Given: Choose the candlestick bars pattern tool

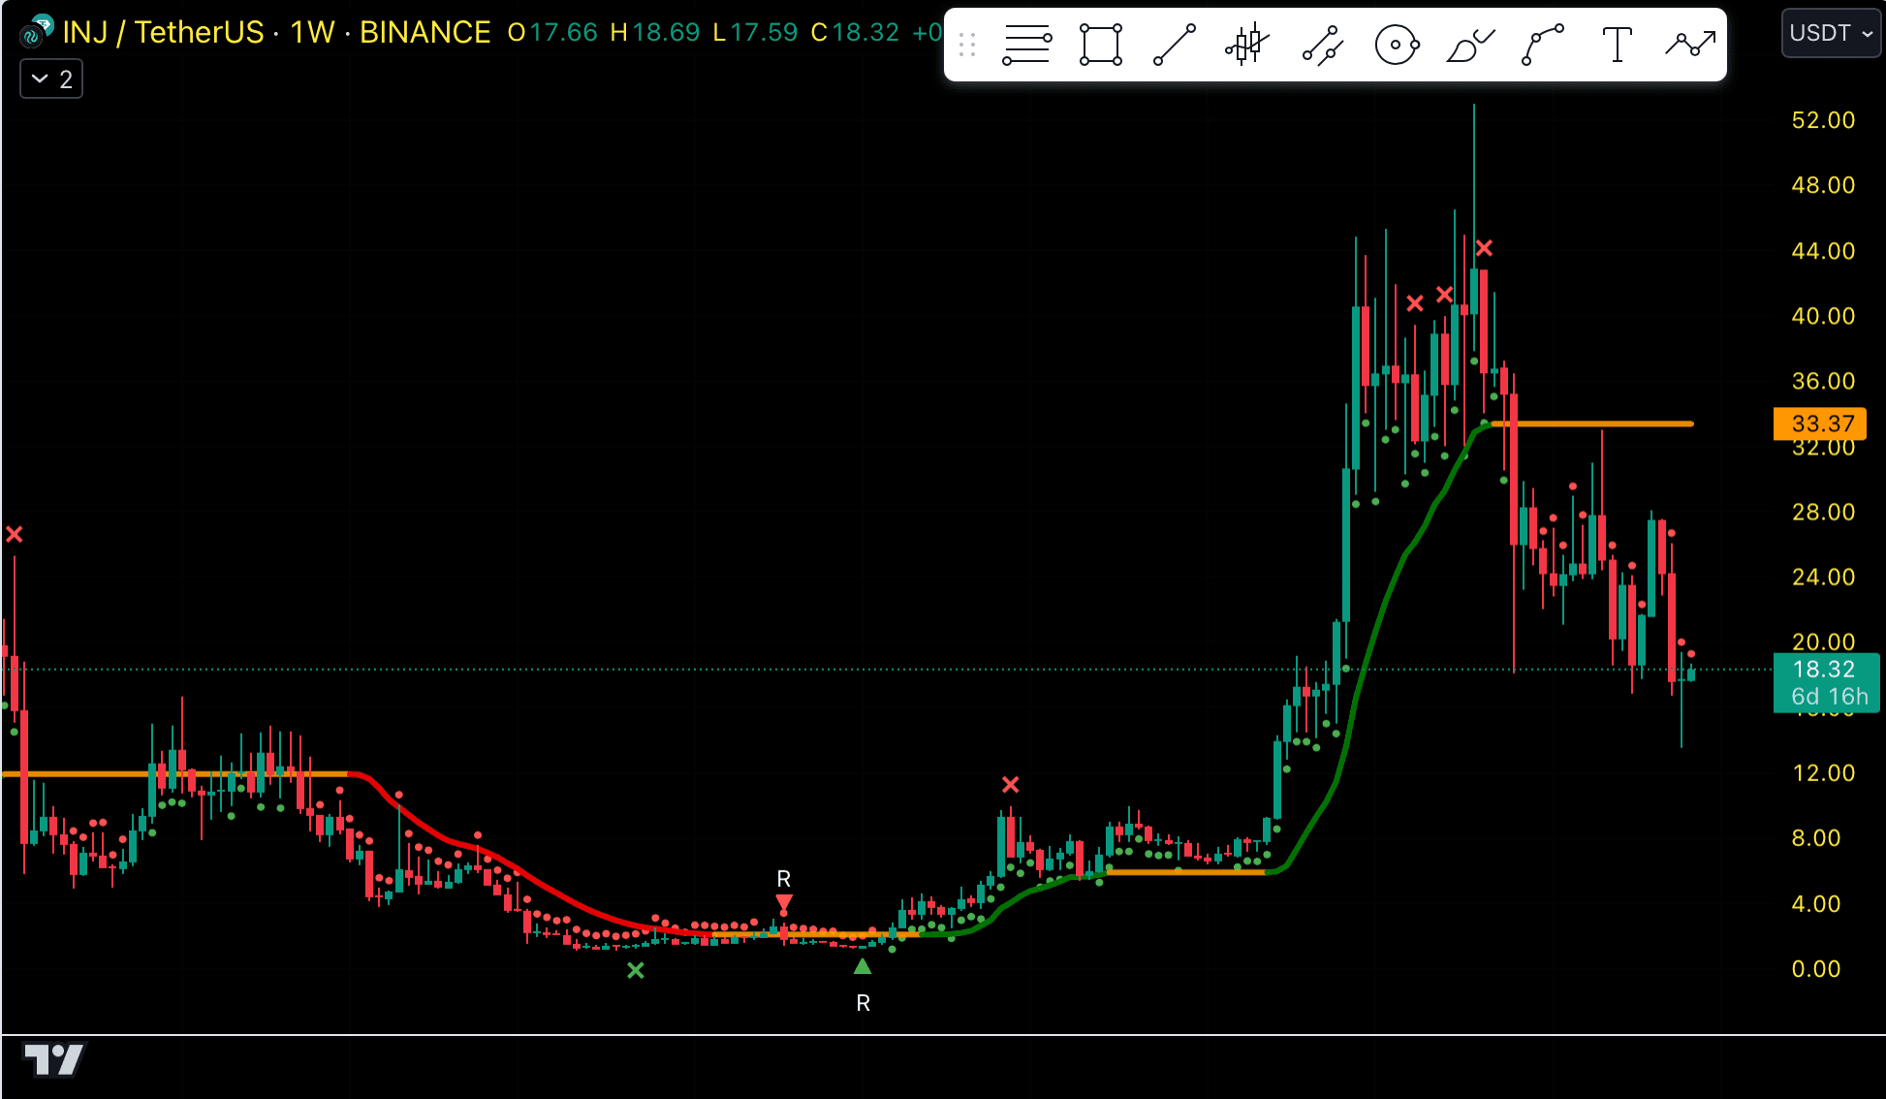Looking at the screenshot, I should pos(1248,45).
